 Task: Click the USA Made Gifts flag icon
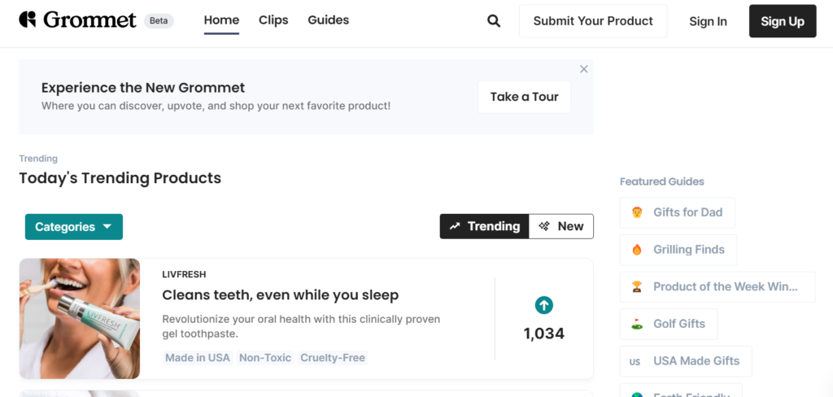point(635,361)
